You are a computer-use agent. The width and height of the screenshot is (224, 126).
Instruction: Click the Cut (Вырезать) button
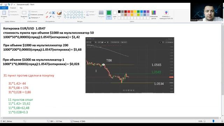pos(13,12)
